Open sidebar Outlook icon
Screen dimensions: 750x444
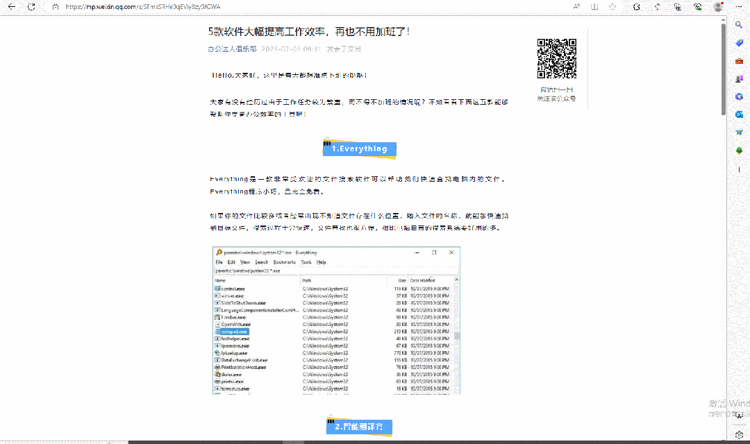[x=739, y=114]
